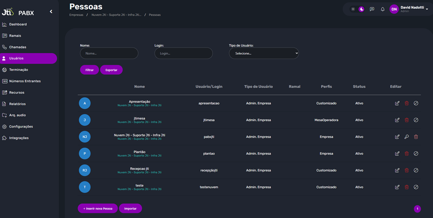Open Ramais in the sidebar
Image resolution: width=433 pixels, height=218 pixels.
pos(15,36)
